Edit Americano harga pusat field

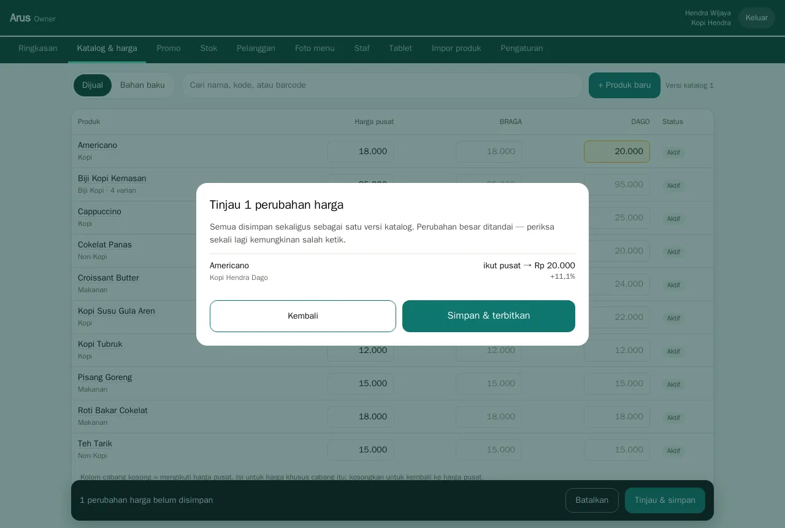pyautogui.click(x=361, y=152)
